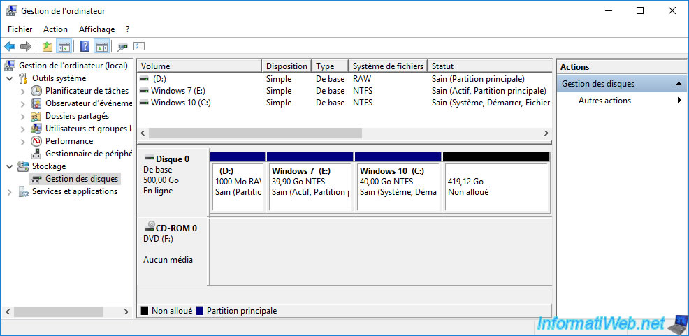The height and width of the screenshot is (336, 689).
Task: Select the Windows 7 (E:) partition block
Action: pos(310,182)
